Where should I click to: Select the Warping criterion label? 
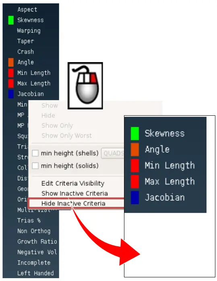pos(29,31)
